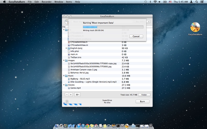The width and height of the screenshot is (207, 129).
Task: Click the File column header
Action: [64, 27]
